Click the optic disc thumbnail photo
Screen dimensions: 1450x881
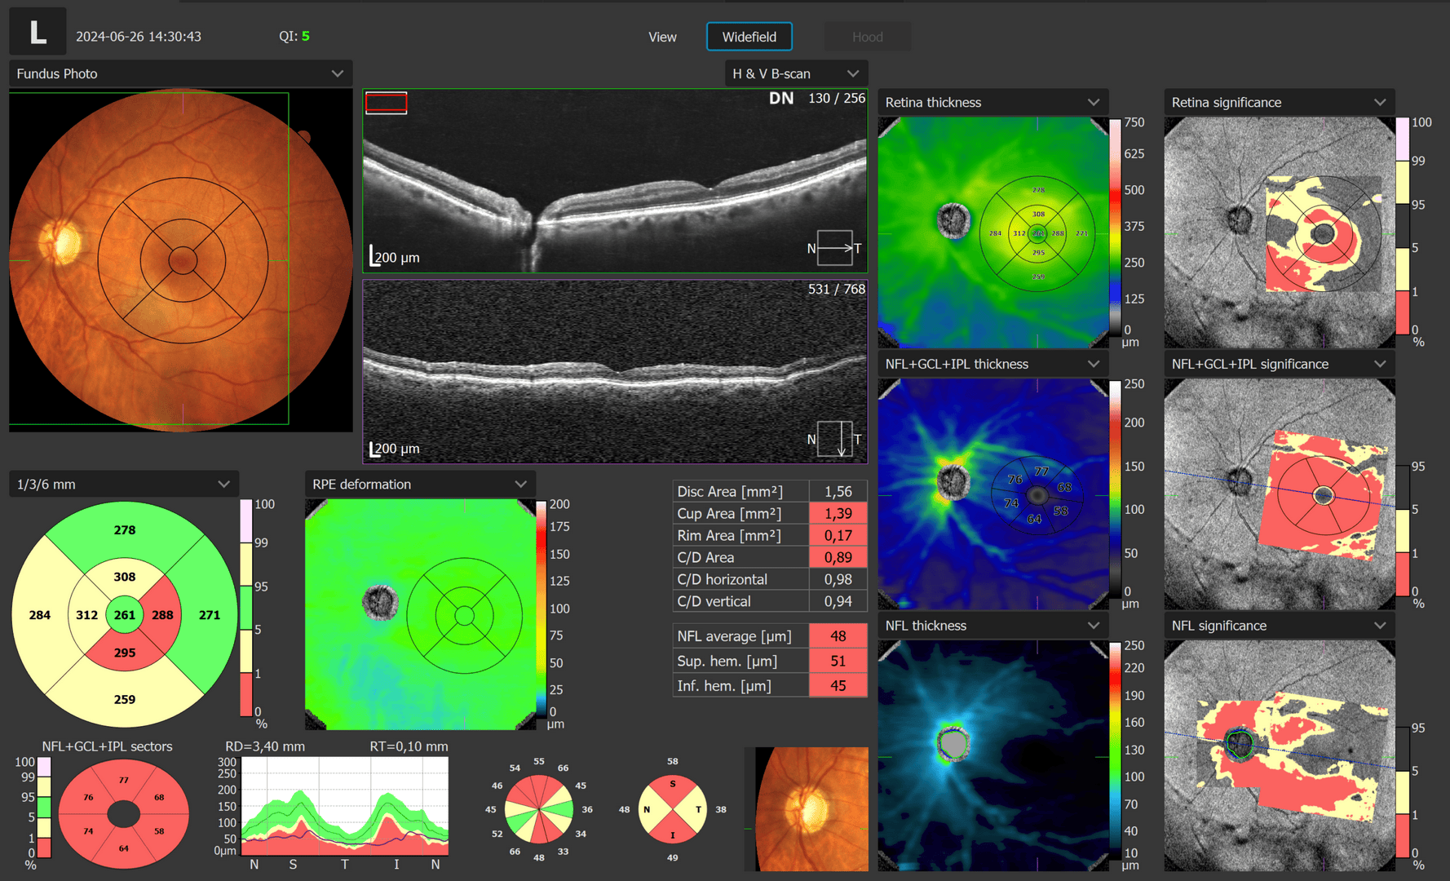click(807, 808)
